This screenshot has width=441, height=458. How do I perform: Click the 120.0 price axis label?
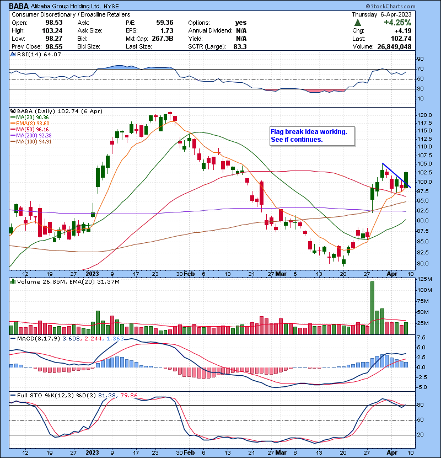pos(424,115)
